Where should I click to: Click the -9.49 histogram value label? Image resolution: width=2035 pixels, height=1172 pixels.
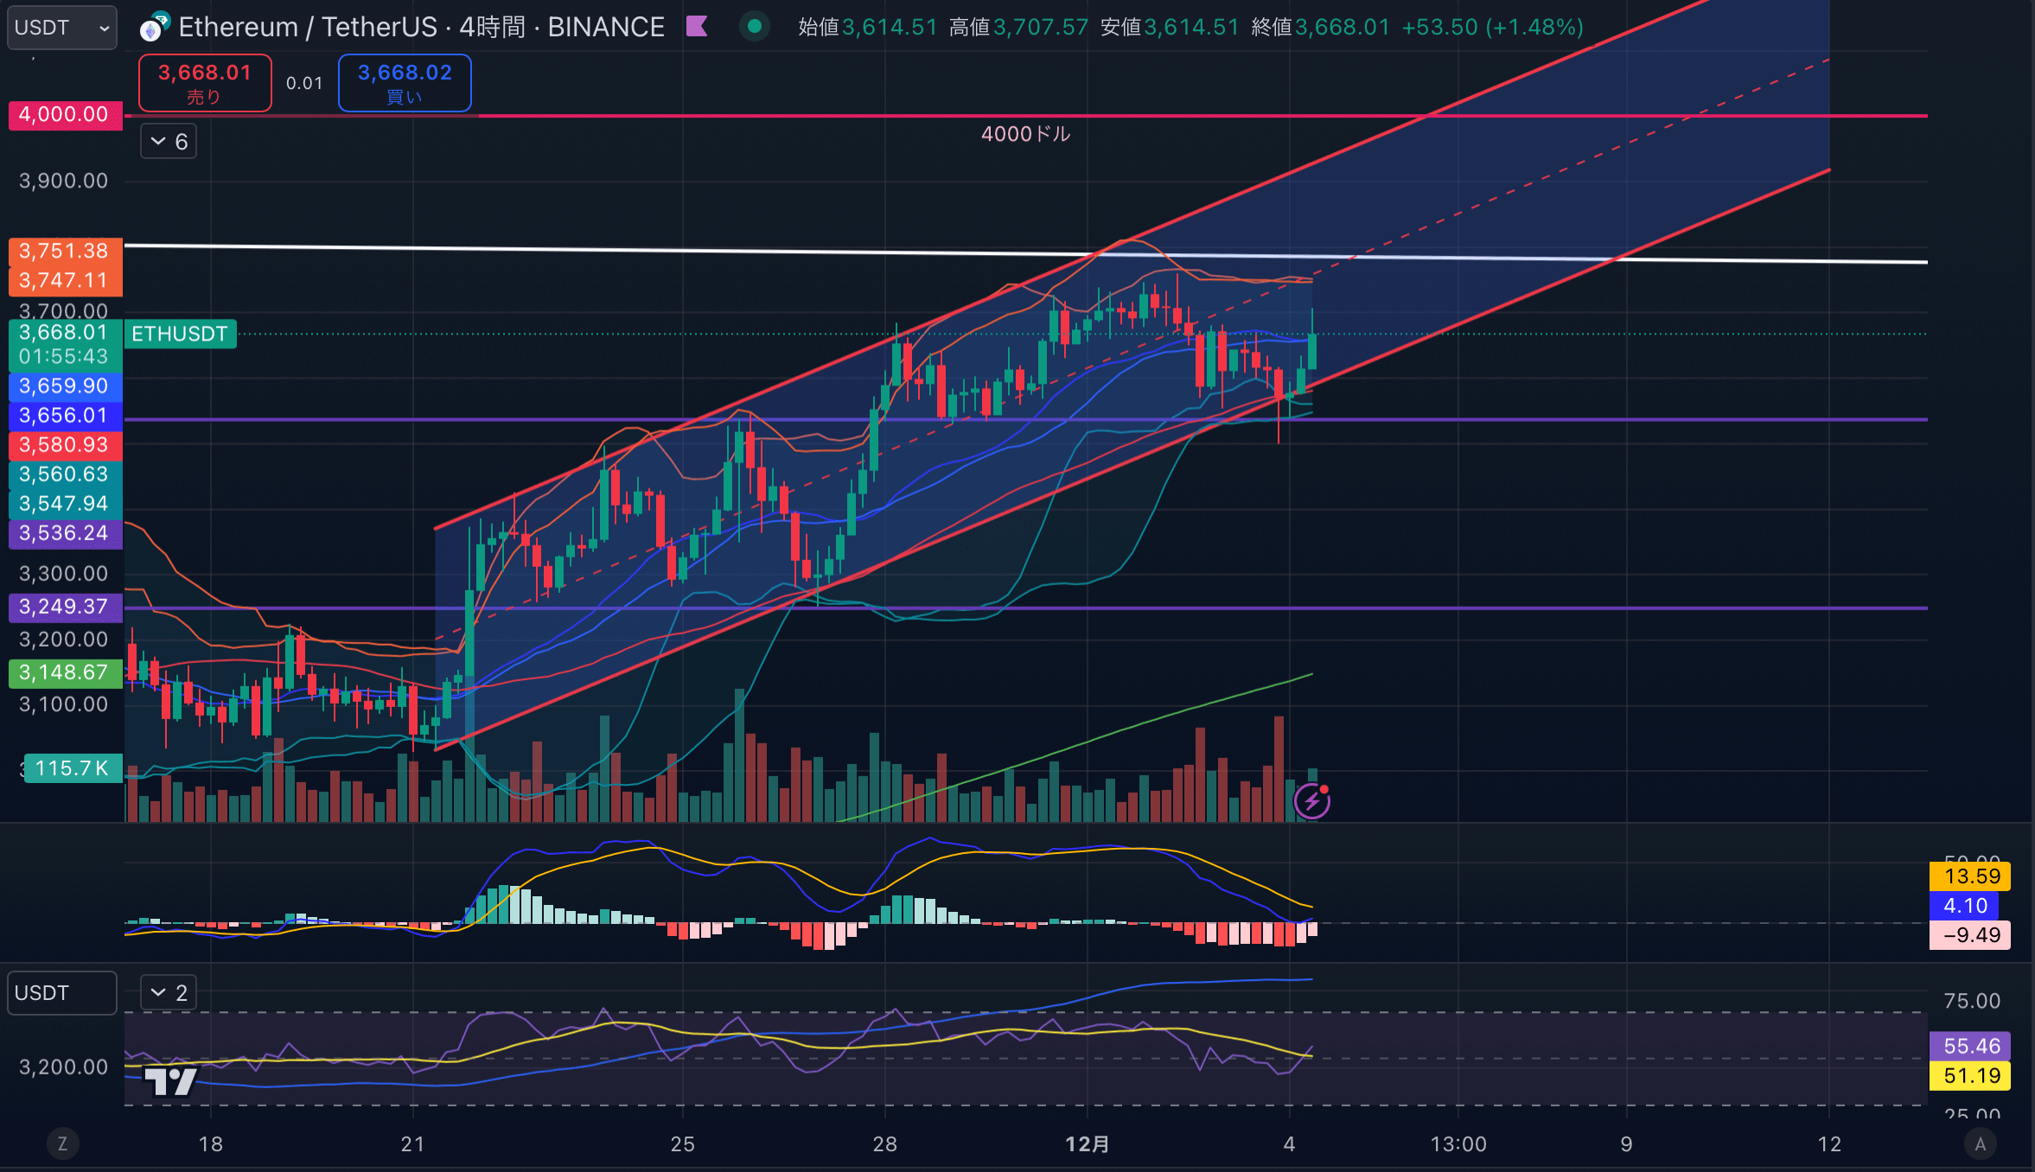[x=1970, y=935]
